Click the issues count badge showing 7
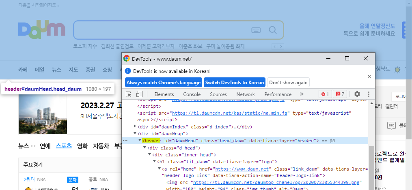Screen dimensions: 412x190 (340, 94)
